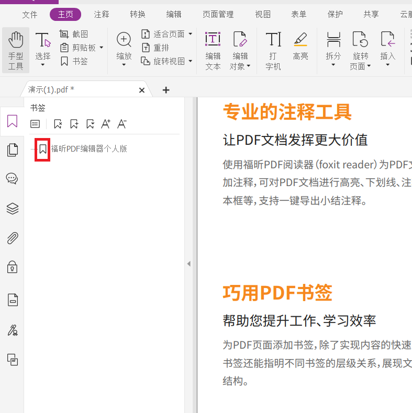The height and width of the screenshot is (413, 412).
Task: Open the Comments panel in the sidebar
Action: [12, 179]
